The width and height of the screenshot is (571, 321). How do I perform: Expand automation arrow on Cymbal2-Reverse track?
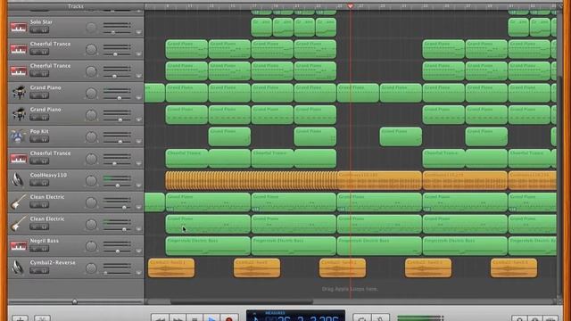(x=138, y=273)
